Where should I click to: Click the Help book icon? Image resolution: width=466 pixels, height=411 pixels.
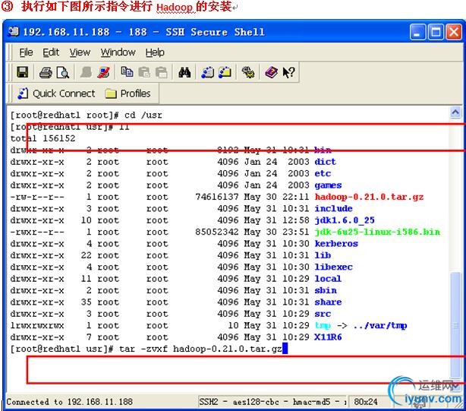point(271,72)
